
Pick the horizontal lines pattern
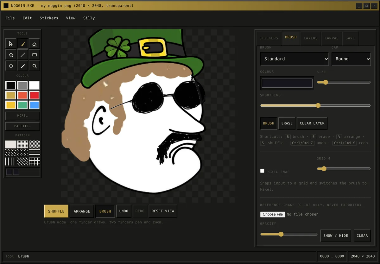point(35,153)
